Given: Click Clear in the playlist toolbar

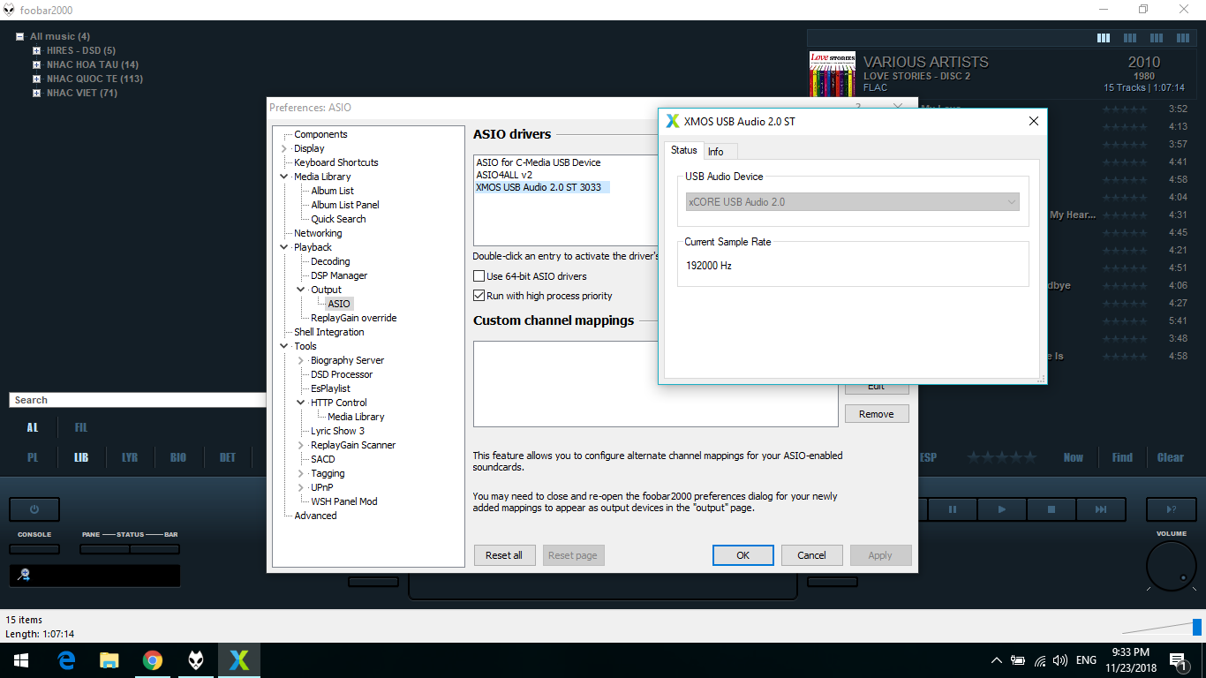Looking at the screenshot, I should point(1171,457).
